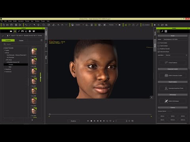Click the 200mm camera lens button
190x142 pixels.
[x=183, y=120]
